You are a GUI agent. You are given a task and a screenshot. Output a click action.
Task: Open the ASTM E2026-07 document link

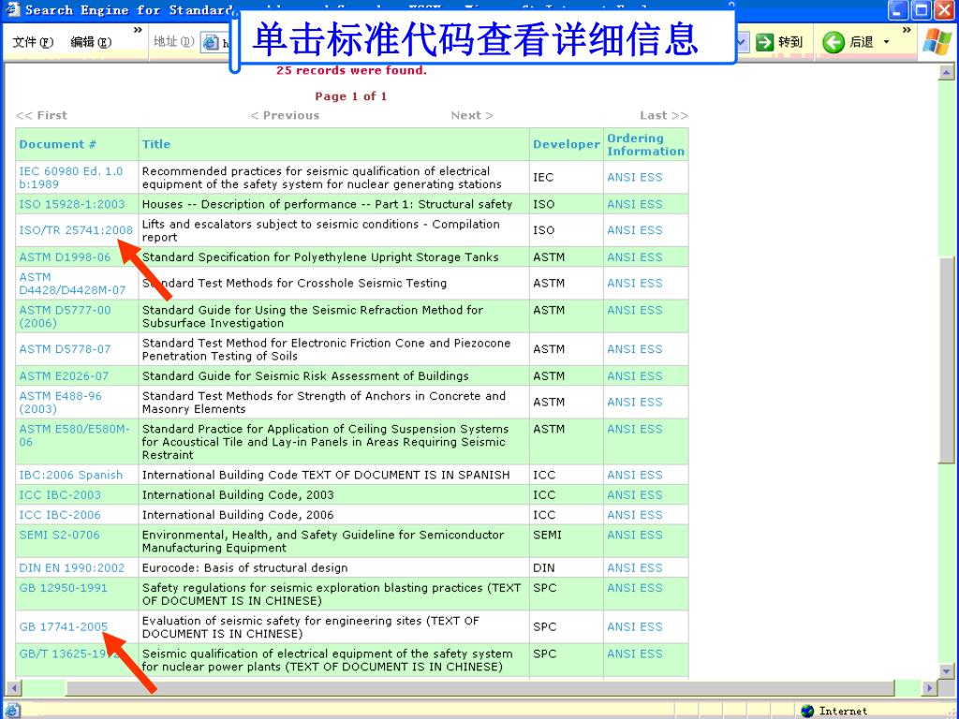click(64, 376)
